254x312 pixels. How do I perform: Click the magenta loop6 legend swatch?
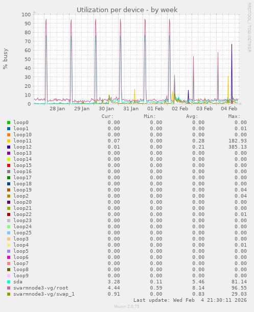click(9, 257)
